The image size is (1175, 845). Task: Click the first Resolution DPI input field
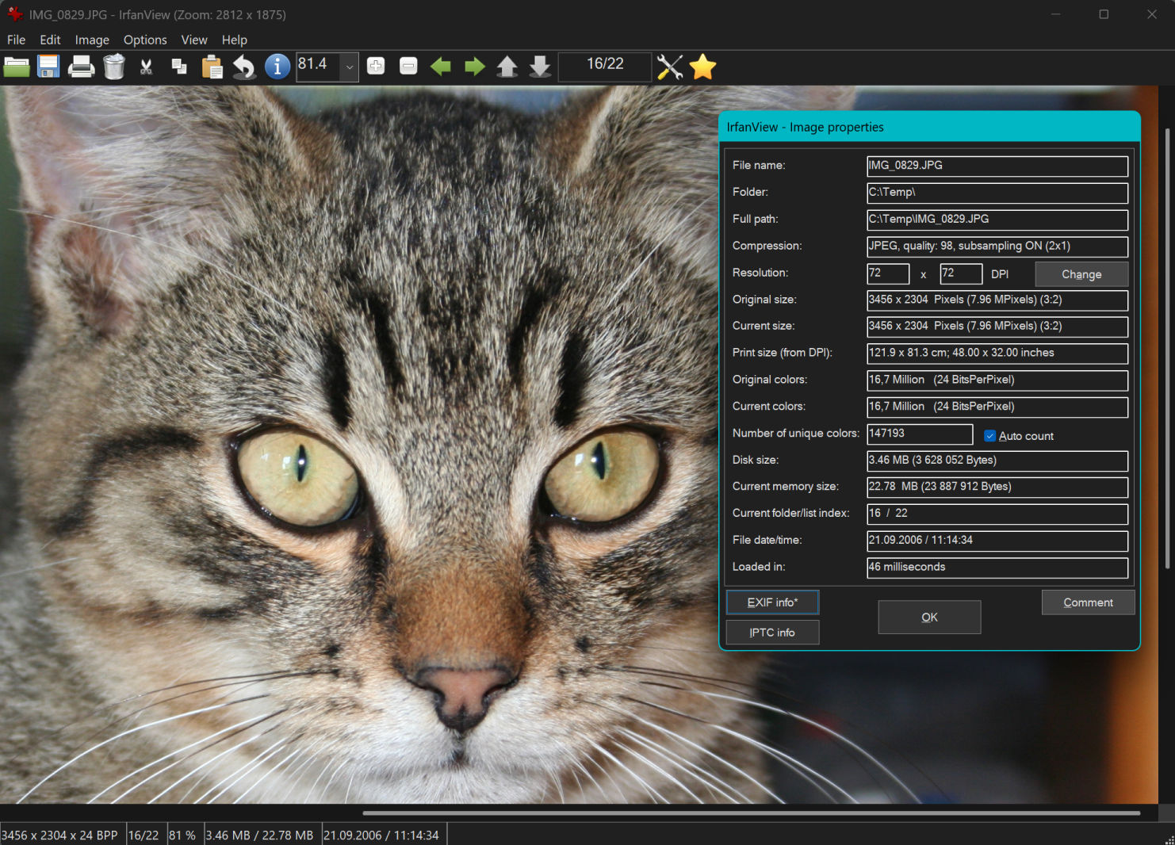pyautogui.click(x=887, y=273)
